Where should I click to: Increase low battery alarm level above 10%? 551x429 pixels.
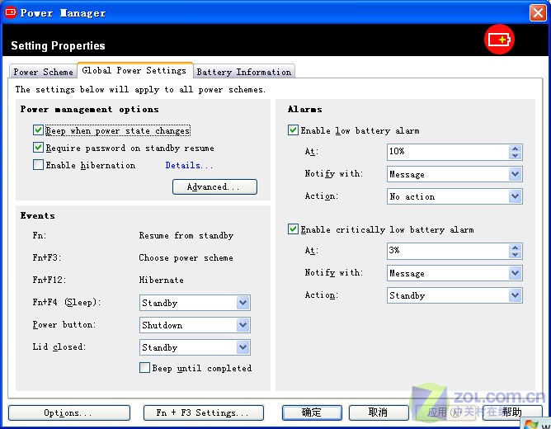pos(516,148)
